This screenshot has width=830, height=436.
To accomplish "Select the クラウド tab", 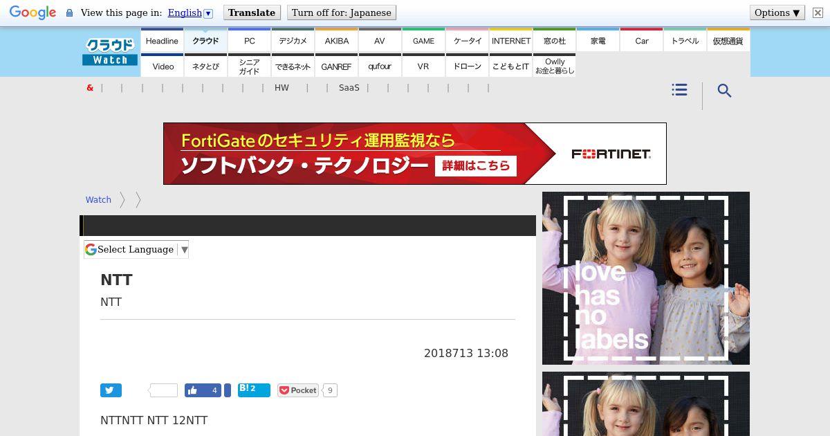I will click(x=205, y=41).
